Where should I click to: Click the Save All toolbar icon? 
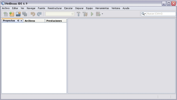coord(25,14)
